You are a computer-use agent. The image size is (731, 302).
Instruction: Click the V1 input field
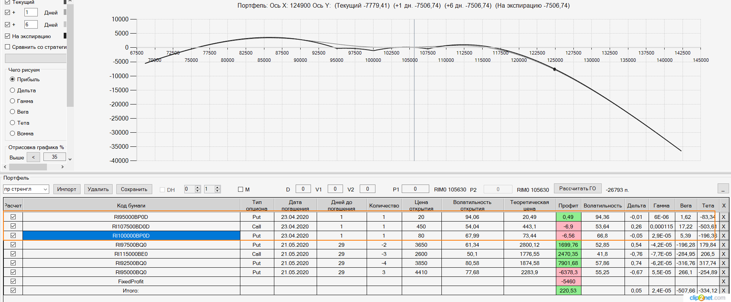[x=335, y=189]
